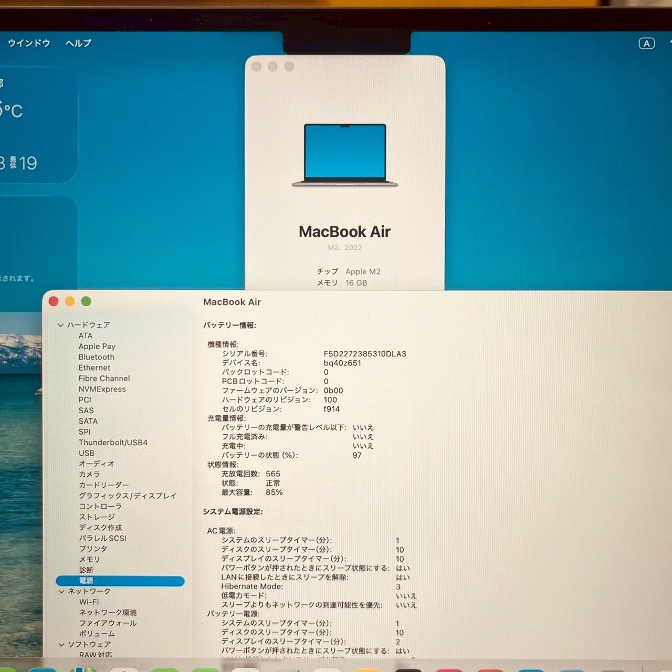Select SPI in the sidebar

85,432
